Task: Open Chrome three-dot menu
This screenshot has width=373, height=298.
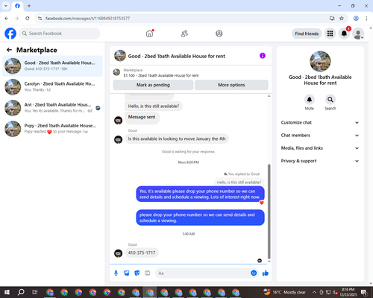Action: click(366, 18)
